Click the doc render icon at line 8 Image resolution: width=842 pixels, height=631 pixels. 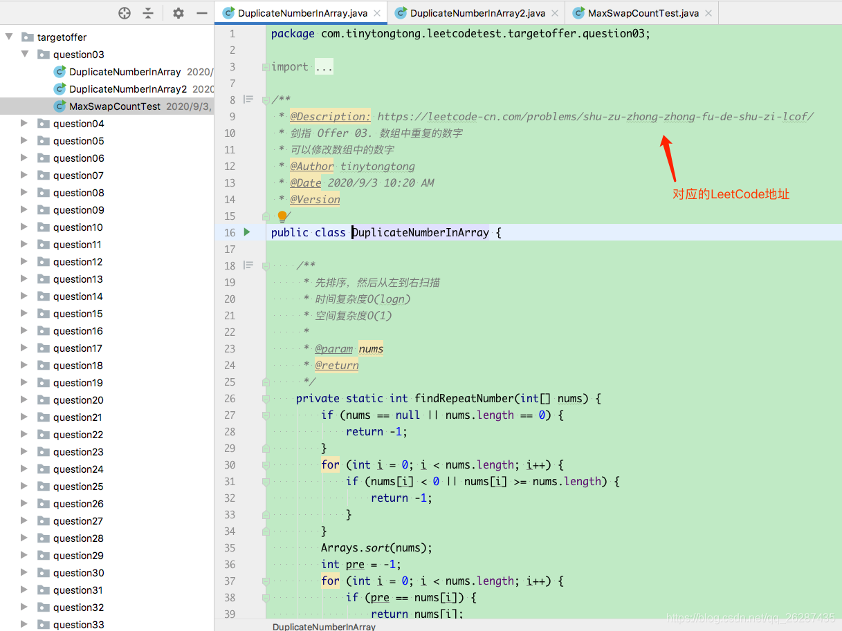tap(248, 100)
